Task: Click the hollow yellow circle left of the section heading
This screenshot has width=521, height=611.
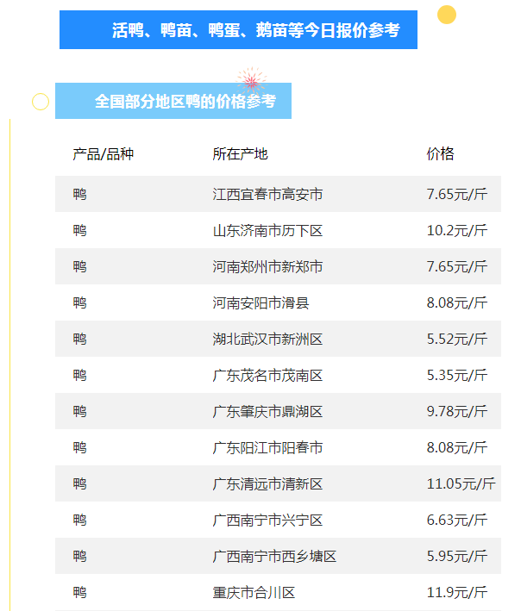Action: (41, 102)
